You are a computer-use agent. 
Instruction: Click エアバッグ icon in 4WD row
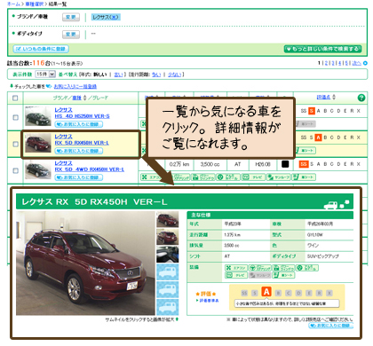coord(228,177)
